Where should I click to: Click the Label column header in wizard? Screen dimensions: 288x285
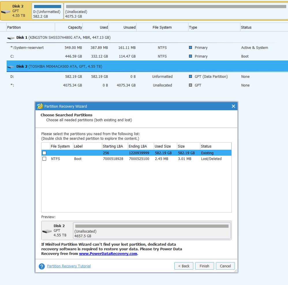point(87,146)
